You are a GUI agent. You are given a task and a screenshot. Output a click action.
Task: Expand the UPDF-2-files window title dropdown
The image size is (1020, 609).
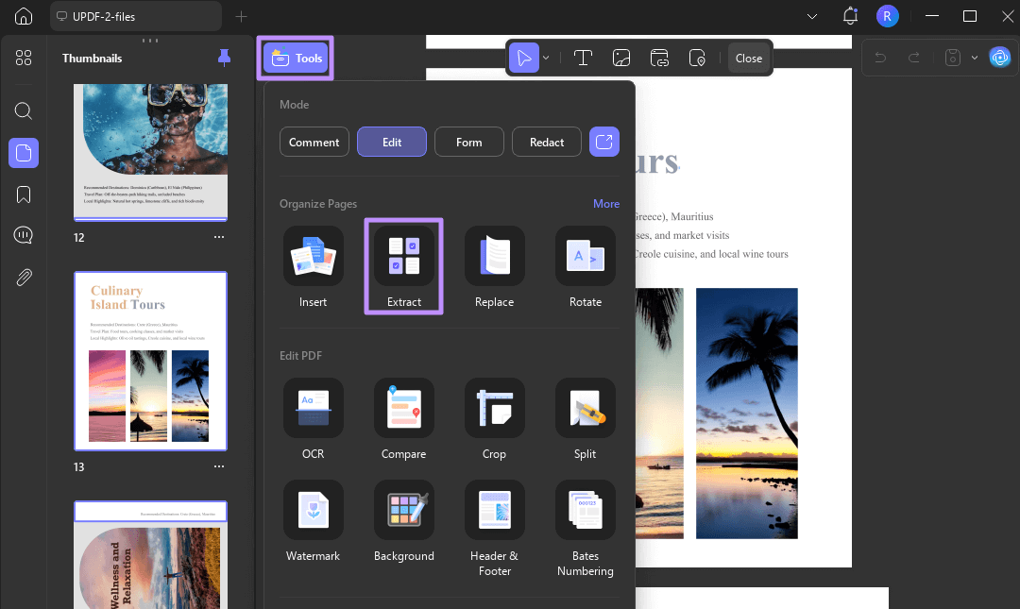[812, 16]
